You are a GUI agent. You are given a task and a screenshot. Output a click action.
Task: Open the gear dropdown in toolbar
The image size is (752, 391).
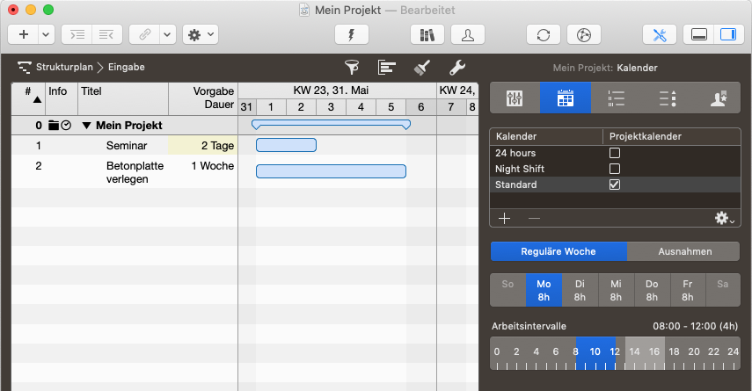tap(200, 34)
